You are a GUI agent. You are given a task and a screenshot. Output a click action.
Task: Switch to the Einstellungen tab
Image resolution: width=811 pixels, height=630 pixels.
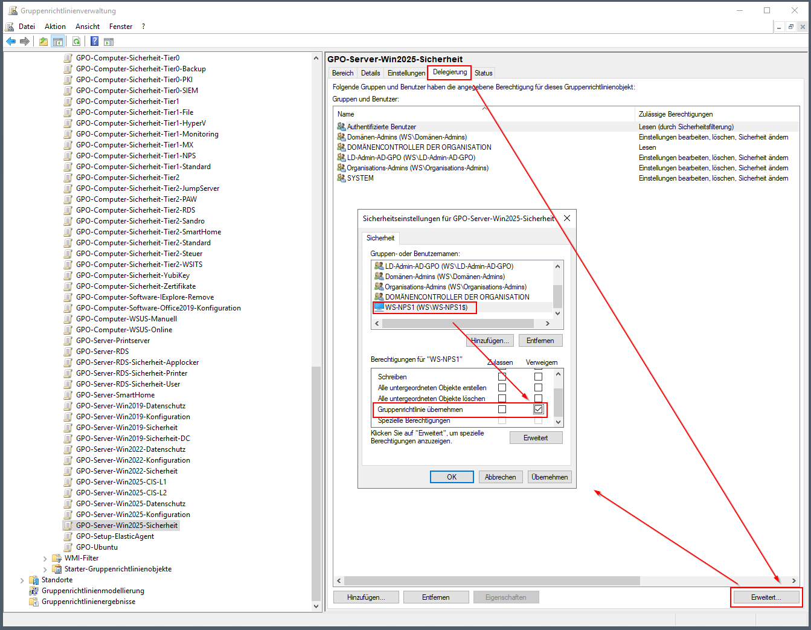click(406, 73)
